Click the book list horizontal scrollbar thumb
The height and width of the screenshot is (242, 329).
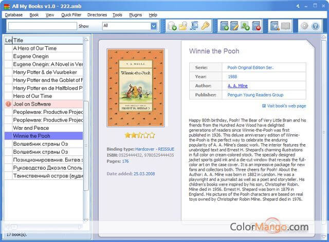[14, 227]
